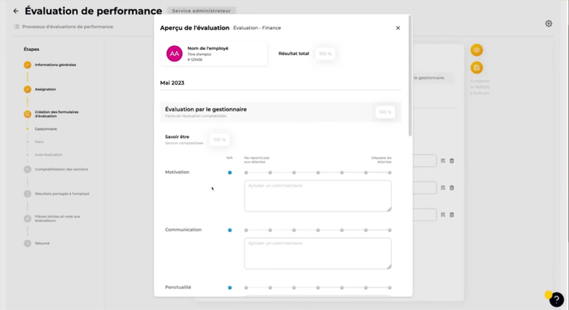The width and height of the screenshot is (569, 310).
Task: Select Pairs sub-step
Action: (x=39, y=142)
